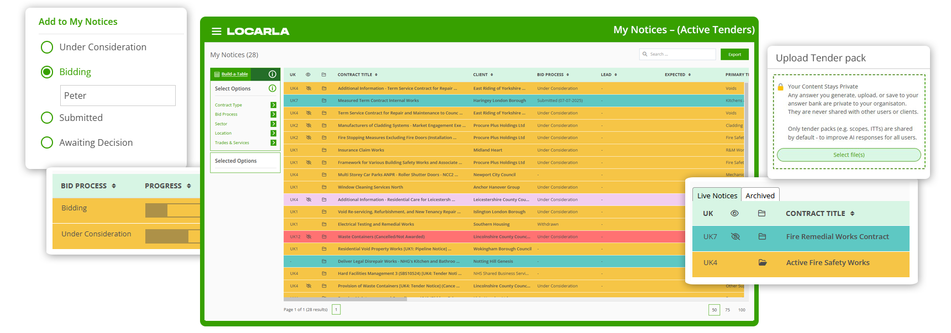Screen dimensions: 951x333
Task: Click the Select Options info icon
Action: pyautogui.click(x=272, y=88)
